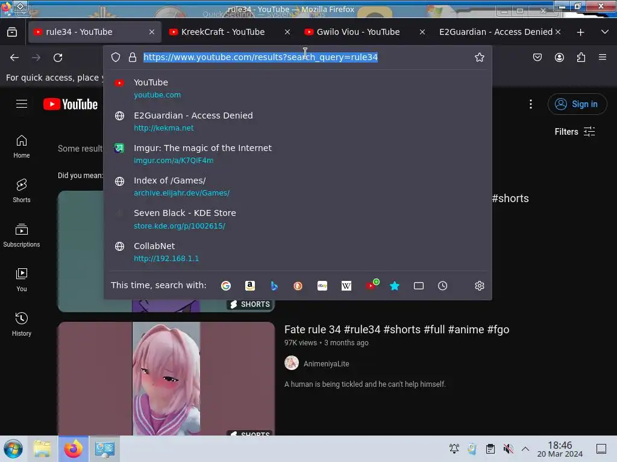Open the search Filters
Screen dimensions: 617x462
pos(575,132)
